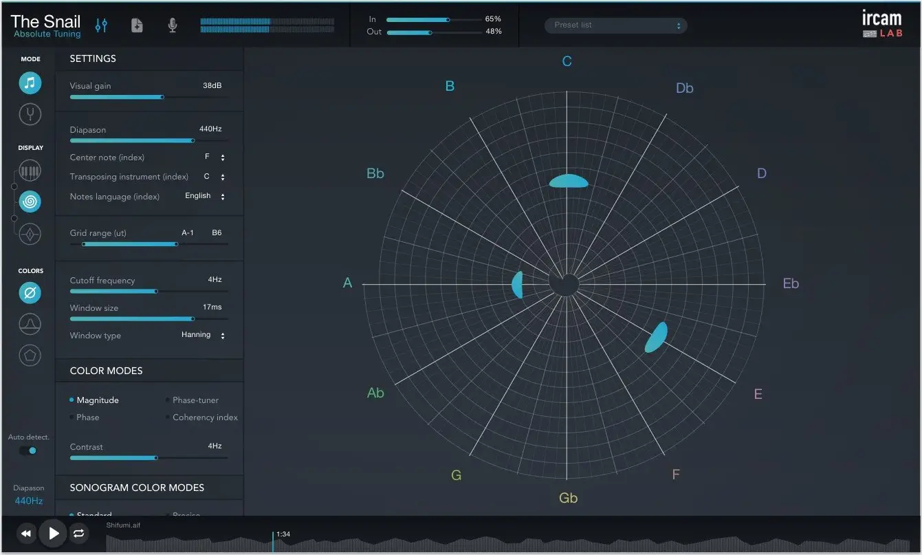
Task: Click The Snail Absolute Tuning logo
Action: tap(46, 26)
